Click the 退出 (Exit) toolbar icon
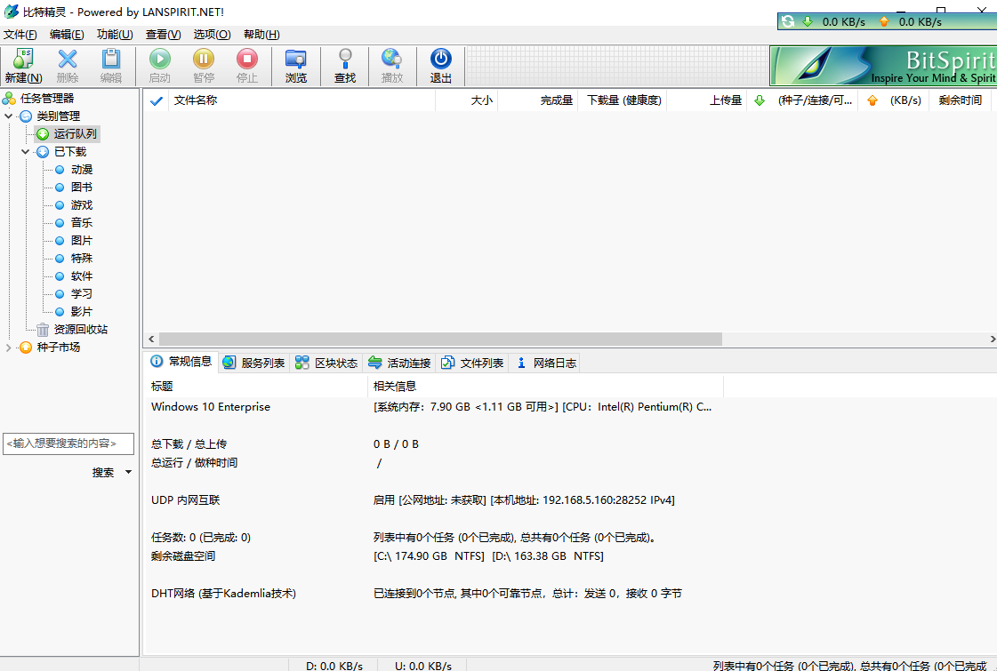Image resolution: width=997 pixels, height=671 pixels. 440,65
